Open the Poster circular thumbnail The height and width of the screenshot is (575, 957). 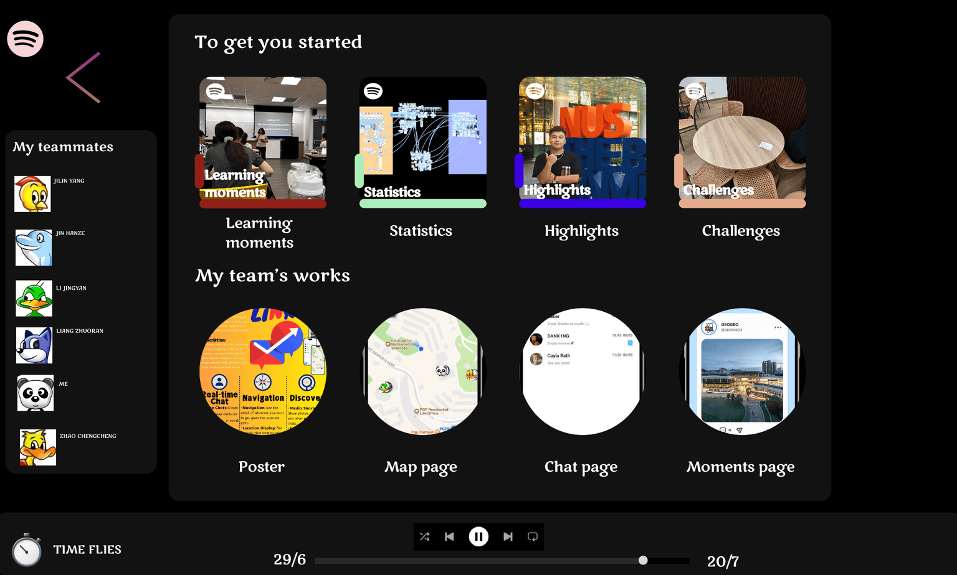pos(263,372)
